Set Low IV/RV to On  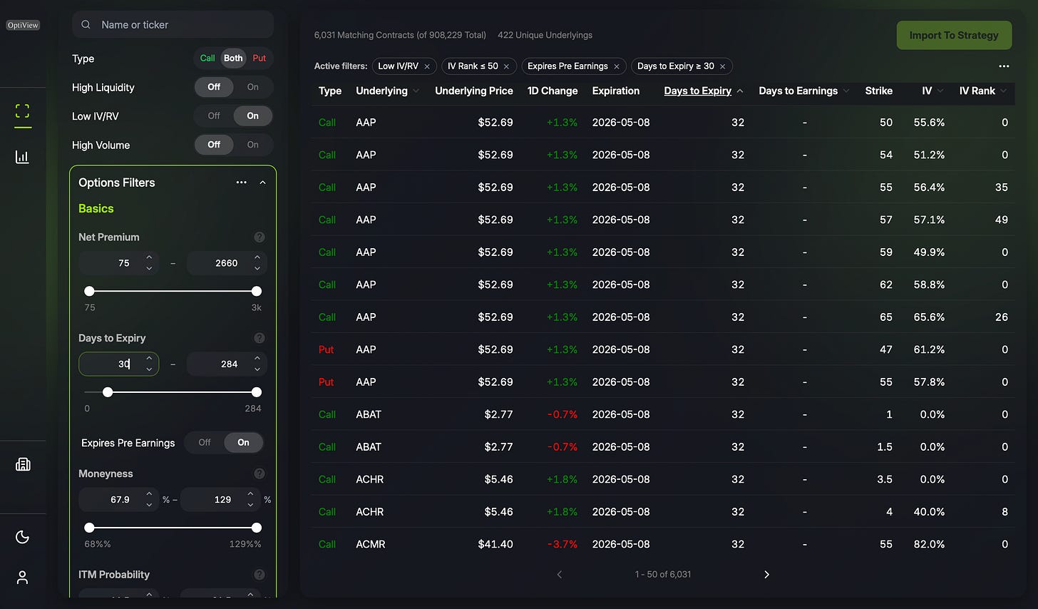pyautogui.click(x=253, y=116)
